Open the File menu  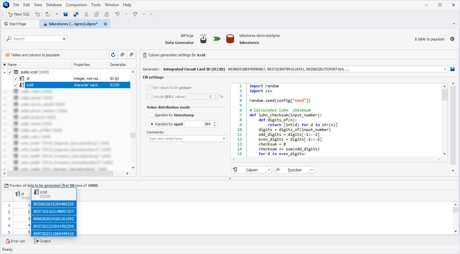[x=16, y=5]
